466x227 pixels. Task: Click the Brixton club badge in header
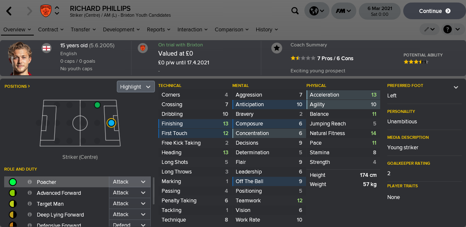click(45, 11)
